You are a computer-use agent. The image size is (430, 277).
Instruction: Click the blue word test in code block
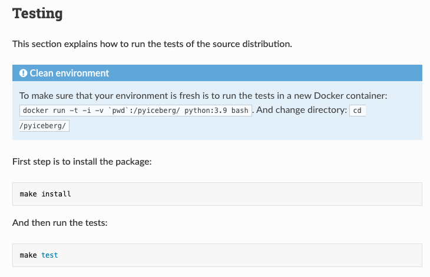[49, 255]
